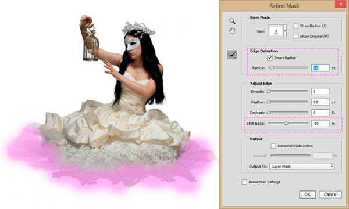Select the Zoom tool in Refine Mask
The height and width of the screenshot is (209, 349).
pyautogui.click(x=232, y=21)
